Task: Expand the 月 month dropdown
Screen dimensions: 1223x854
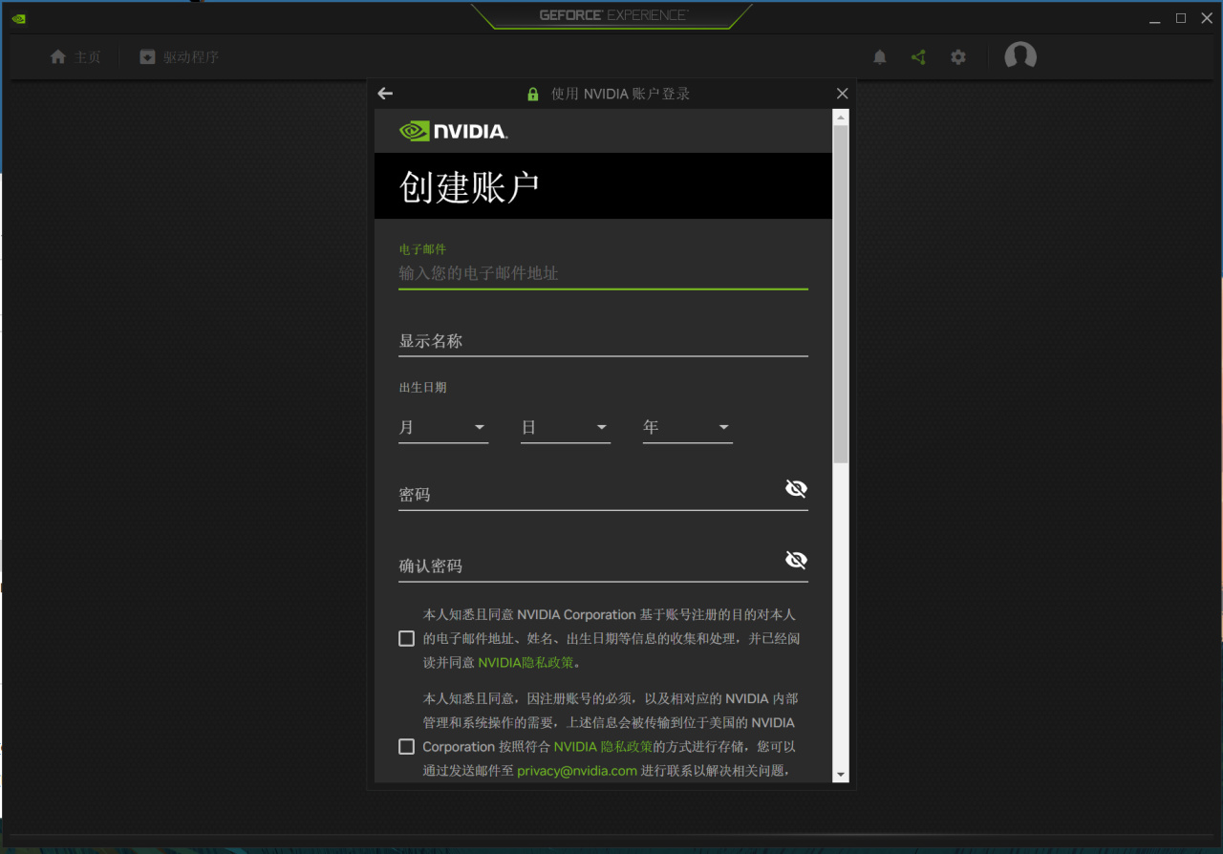Action: [443, 427]
